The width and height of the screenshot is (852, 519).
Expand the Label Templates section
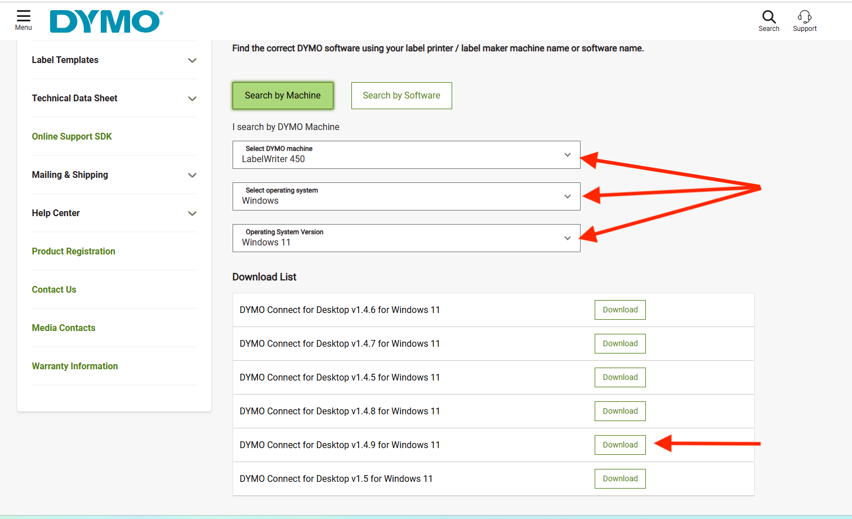(x=192, y=60)
